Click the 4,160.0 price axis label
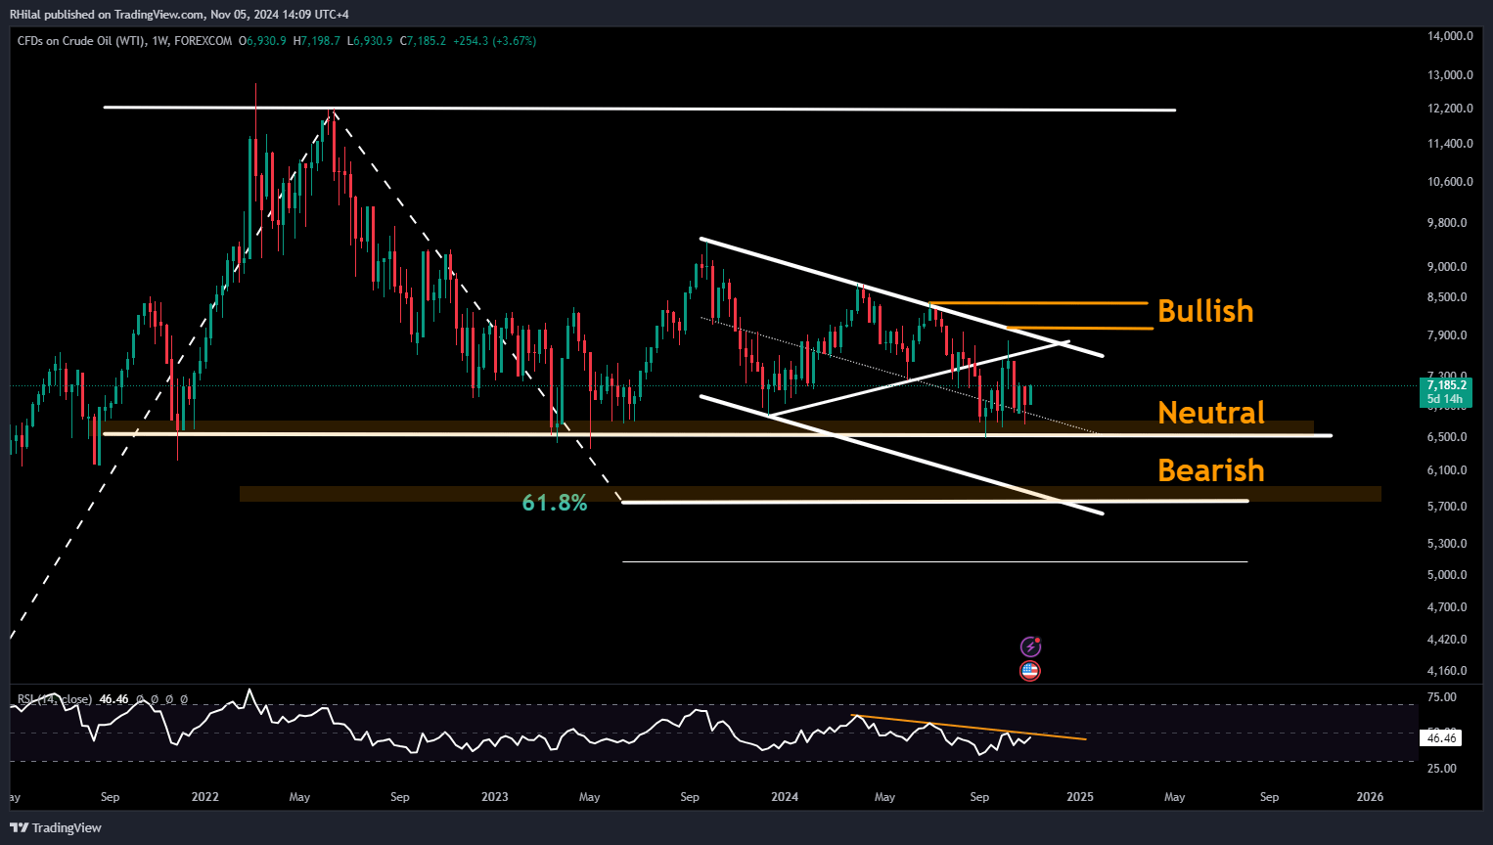The height and width of the screenshot is (845, 1493). [1447, 671]
